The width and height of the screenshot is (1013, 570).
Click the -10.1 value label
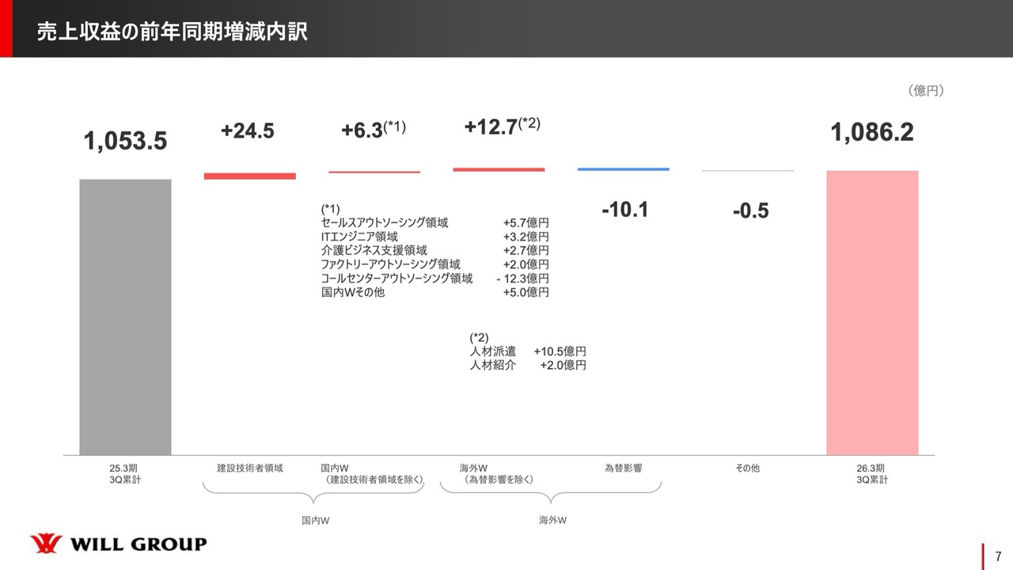(x=624, y=210)
